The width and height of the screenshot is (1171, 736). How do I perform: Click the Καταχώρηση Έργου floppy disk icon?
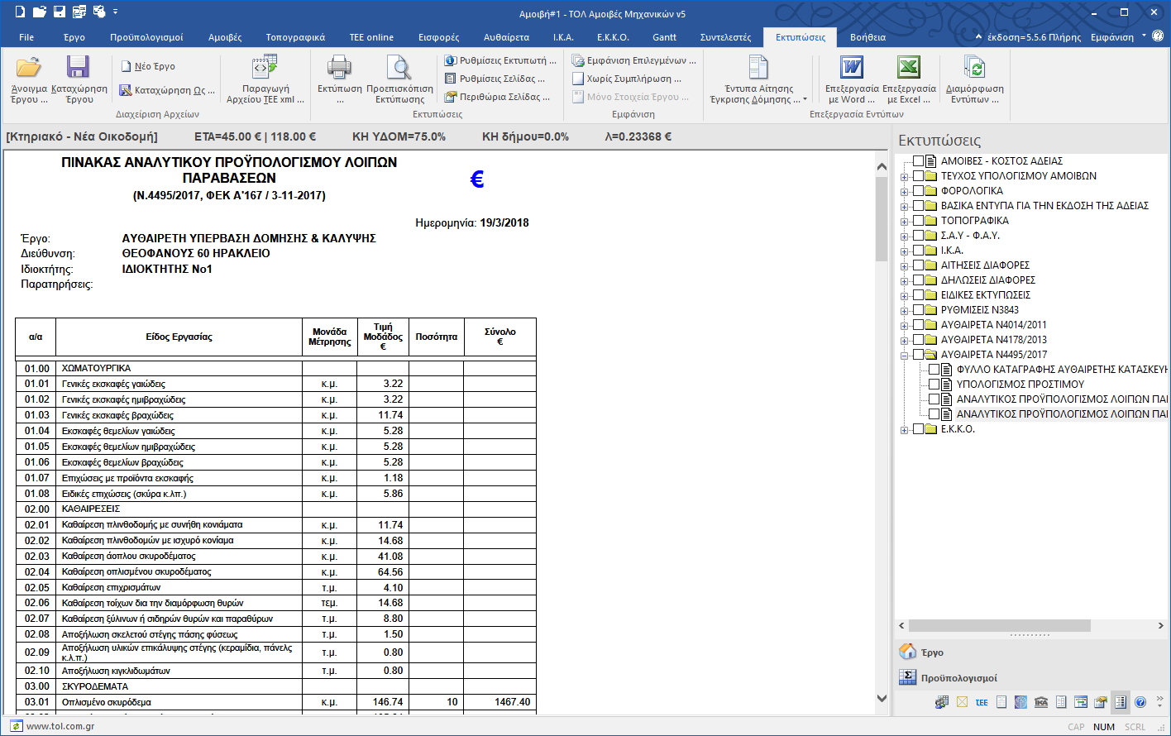pyautogui.click(x=79, y=68)
